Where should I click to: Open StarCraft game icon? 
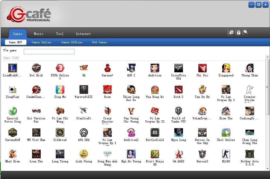(84, 111)
